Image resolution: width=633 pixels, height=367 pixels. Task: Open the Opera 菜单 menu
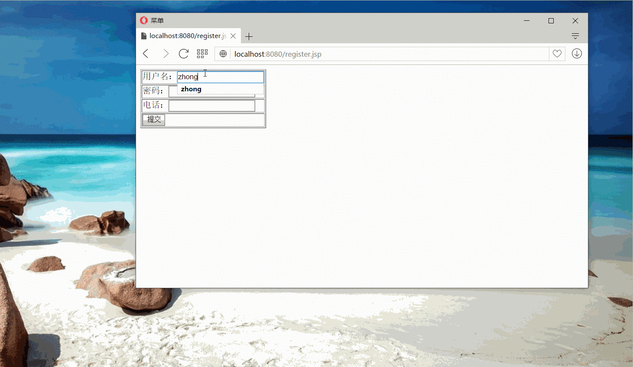point(152,20)
